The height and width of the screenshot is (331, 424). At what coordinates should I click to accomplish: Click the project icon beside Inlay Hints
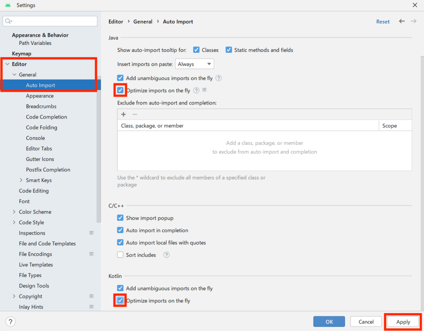(x=92, y=307)
